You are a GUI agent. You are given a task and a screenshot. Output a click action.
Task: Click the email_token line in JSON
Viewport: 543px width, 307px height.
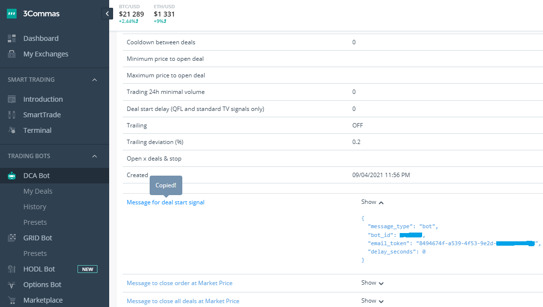tap(454, 243)
